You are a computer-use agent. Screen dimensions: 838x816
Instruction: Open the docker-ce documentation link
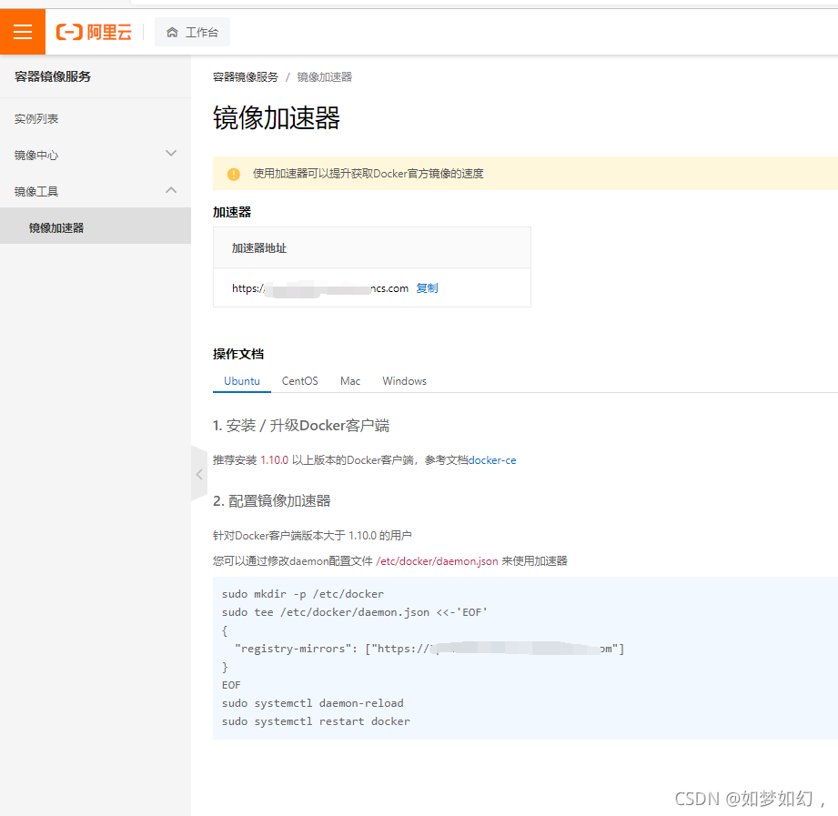click(492, 459)
